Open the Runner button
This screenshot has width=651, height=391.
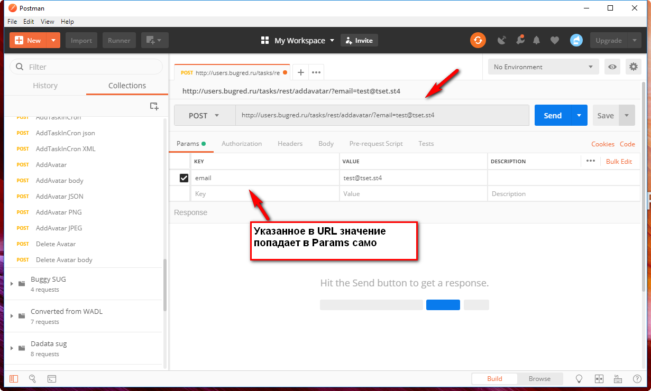[119, 40]
